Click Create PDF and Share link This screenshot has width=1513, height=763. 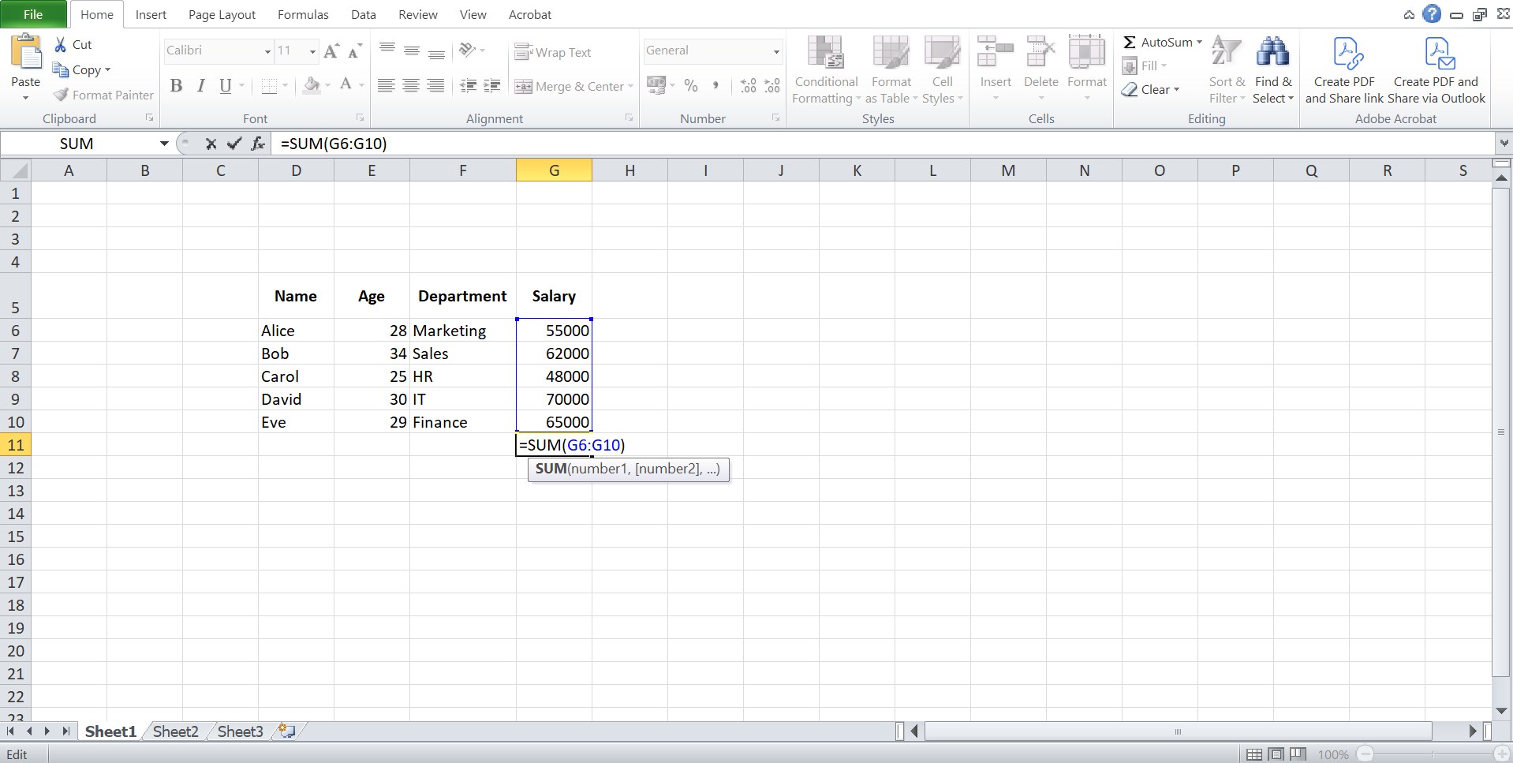click(1344, 71)
